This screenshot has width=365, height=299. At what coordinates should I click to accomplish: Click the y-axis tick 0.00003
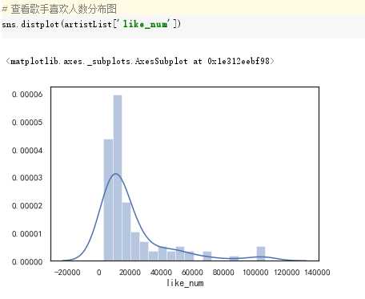click(27, 178)
